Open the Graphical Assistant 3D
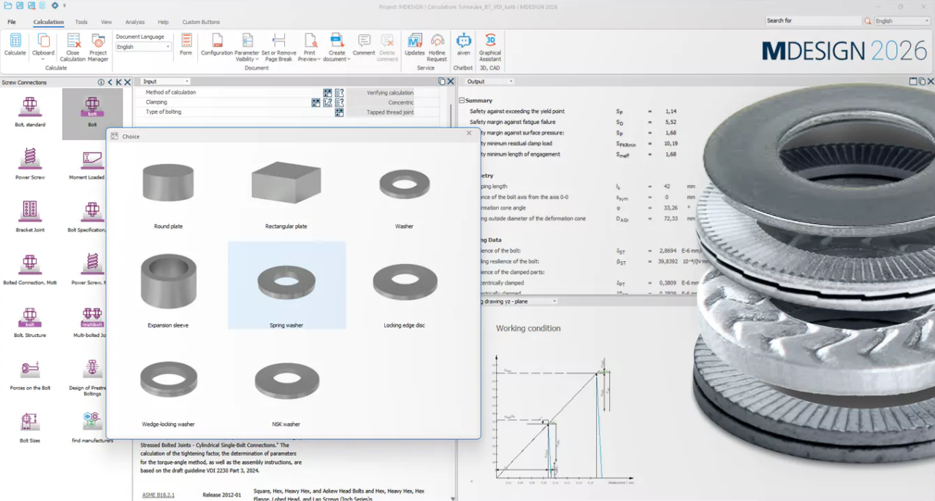 tap(490, 47)
